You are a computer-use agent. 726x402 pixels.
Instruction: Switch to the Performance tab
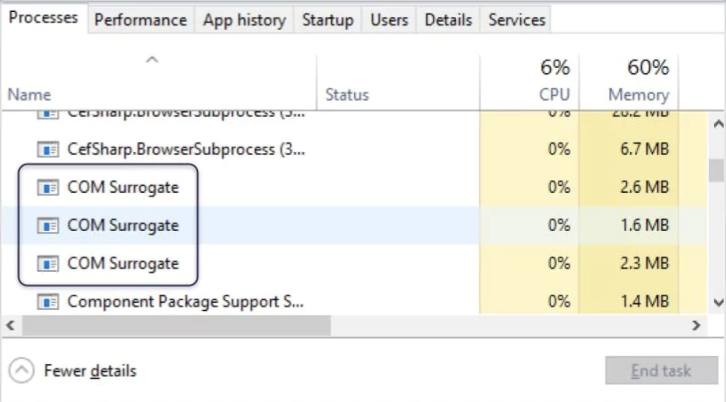coord(142,21)
